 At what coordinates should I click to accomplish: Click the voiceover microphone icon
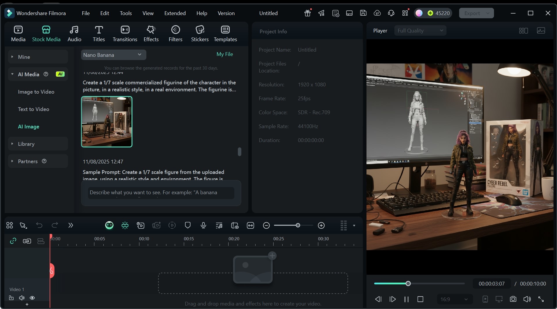tap(203, 225)
